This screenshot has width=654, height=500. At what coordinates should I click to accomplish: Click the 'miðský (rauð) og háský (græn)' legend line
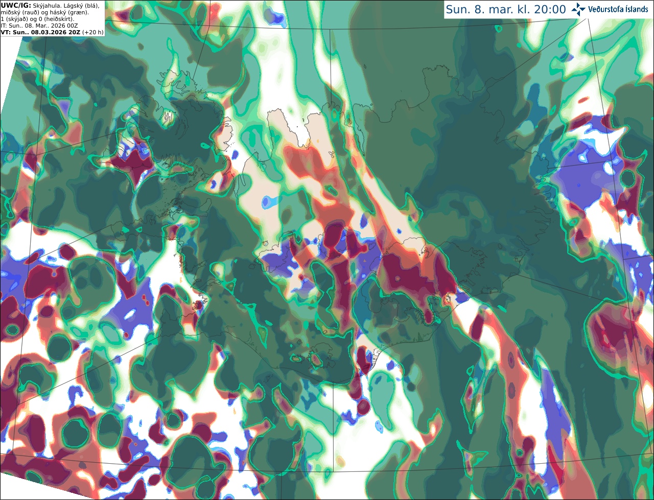click(44, 12)
